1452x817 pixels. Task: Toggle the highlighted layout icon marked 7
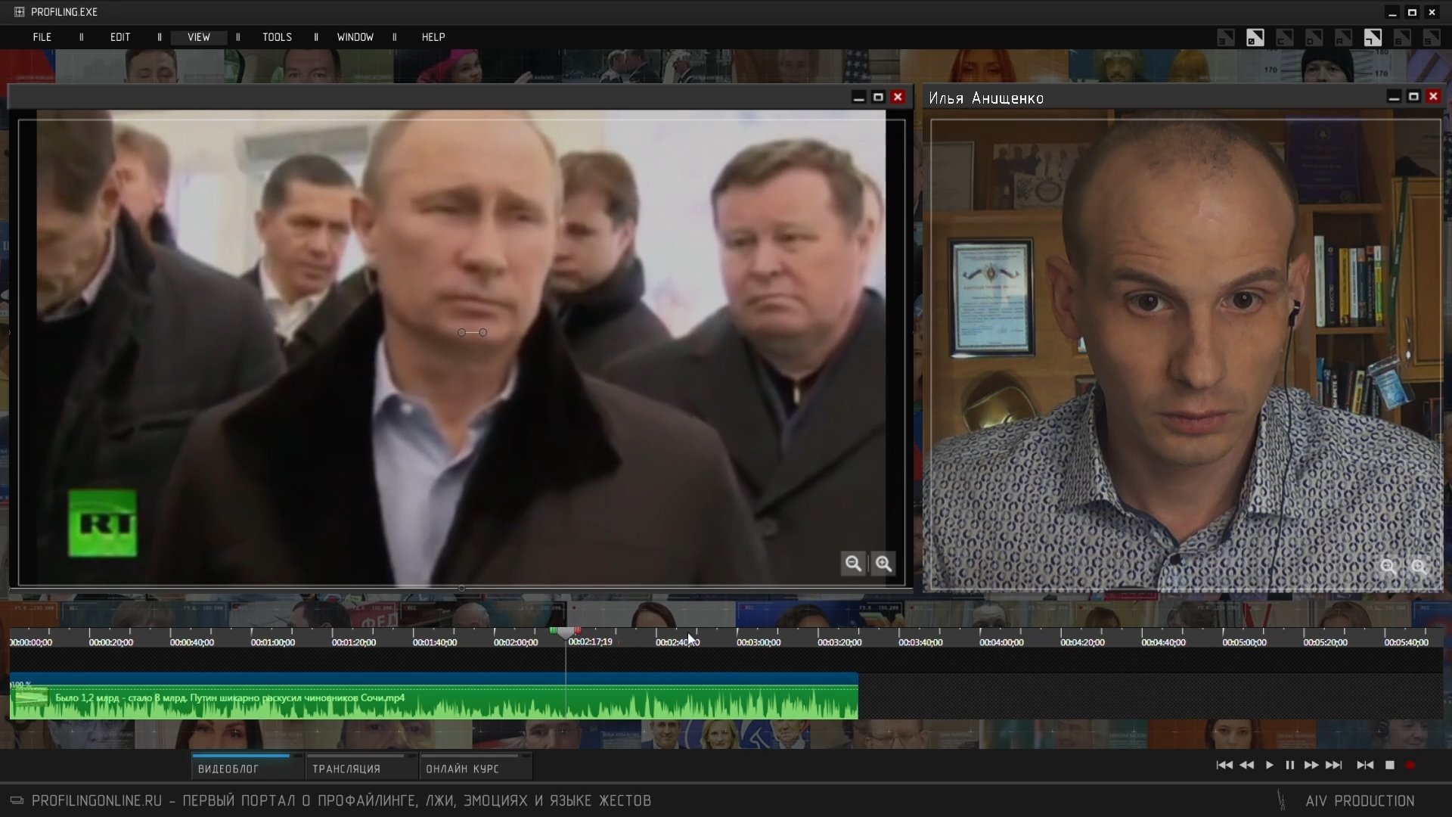point(1373,38)
